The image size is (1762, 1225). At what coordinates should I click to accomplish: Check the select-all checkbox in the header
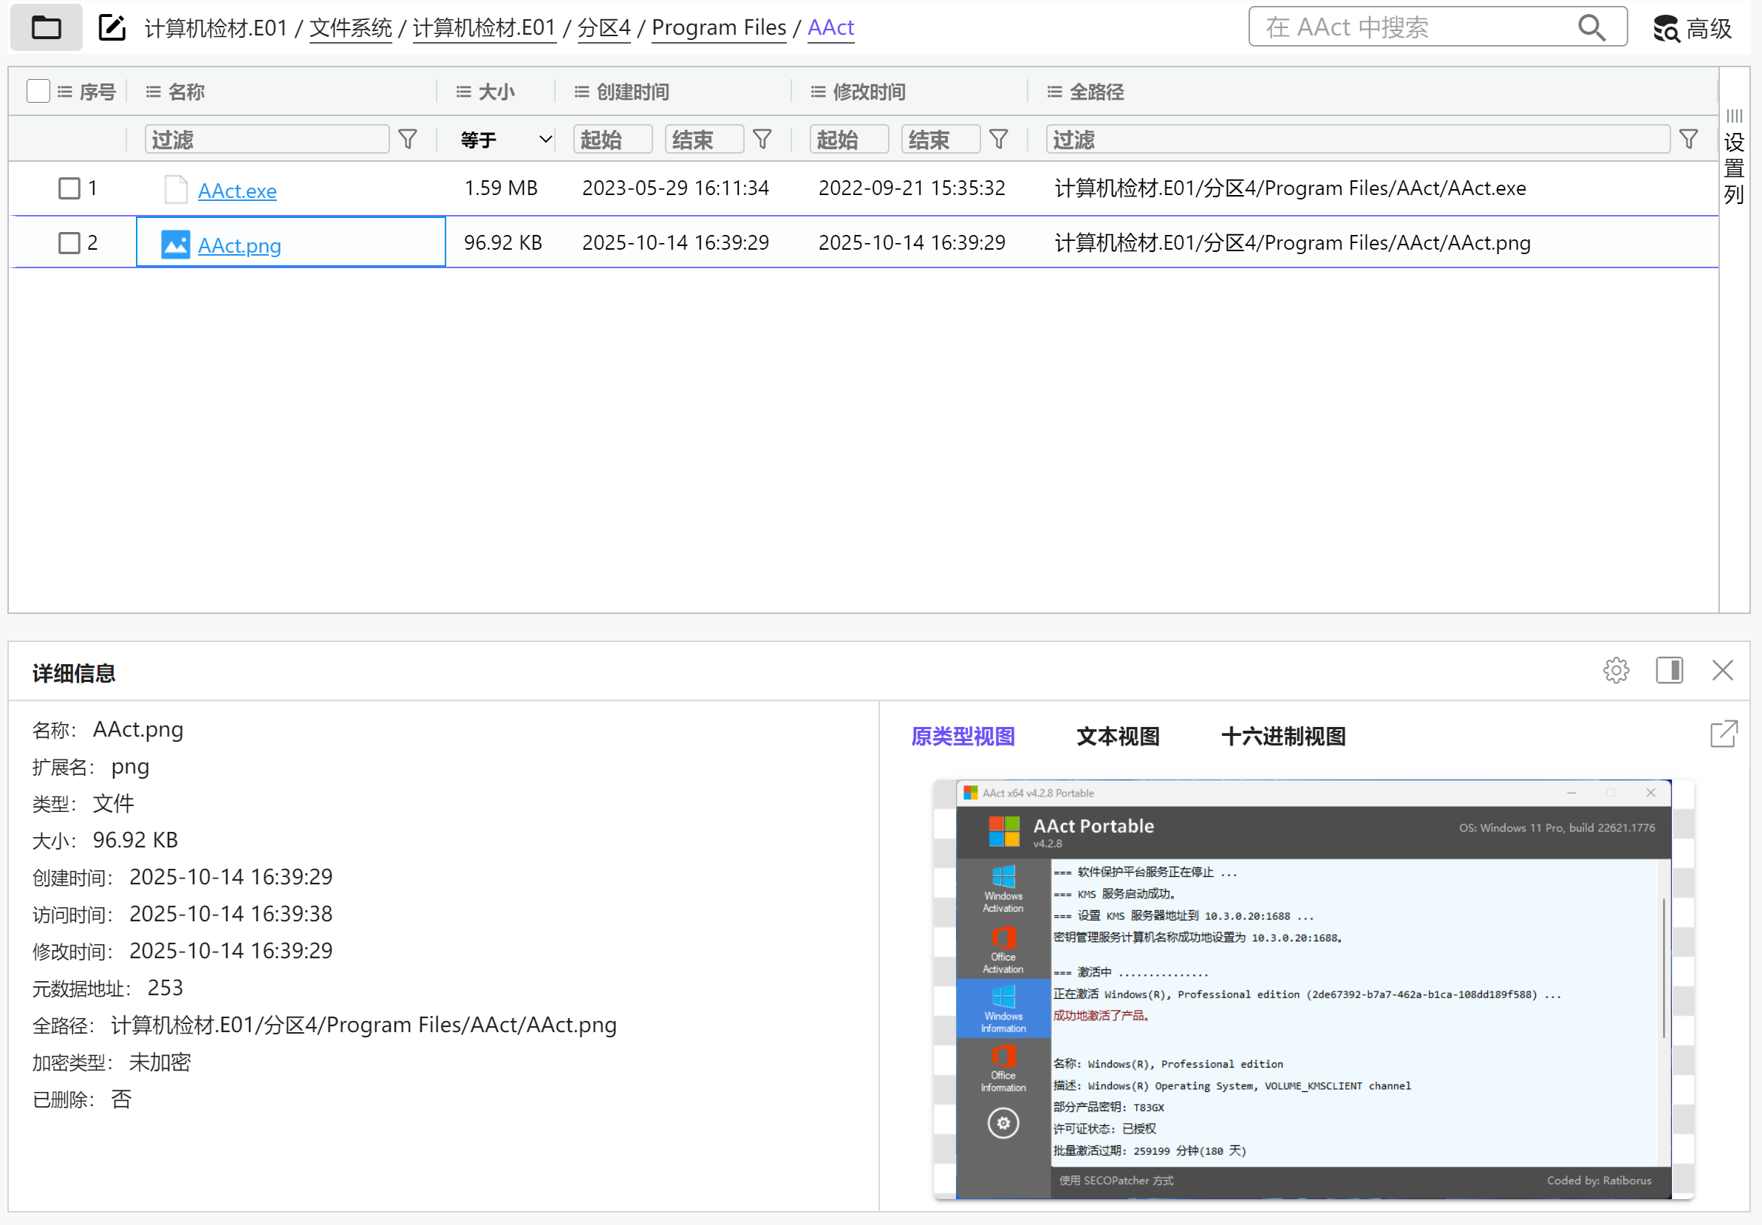click(38, 92)
